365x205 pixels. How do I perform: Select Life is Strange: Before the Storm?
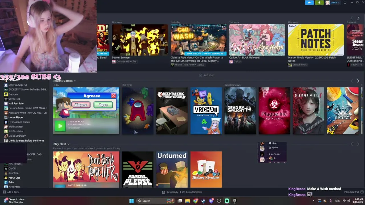(26, 141)
